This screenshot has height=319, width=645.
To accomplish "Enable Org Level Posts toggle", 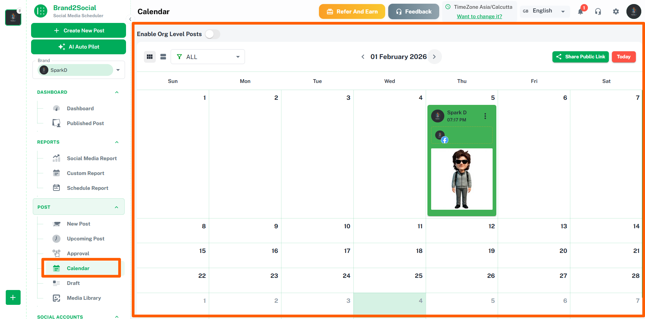I will point(213,34).
